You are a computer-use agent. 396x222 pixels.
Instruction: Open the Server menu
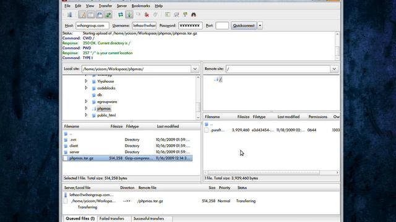122,6
